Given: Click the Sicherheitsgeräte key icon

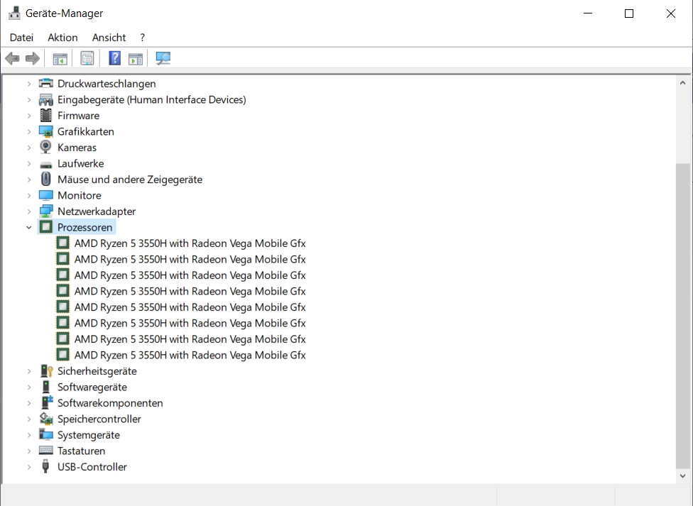Looking at the screenshot, I should click(46, 370).
